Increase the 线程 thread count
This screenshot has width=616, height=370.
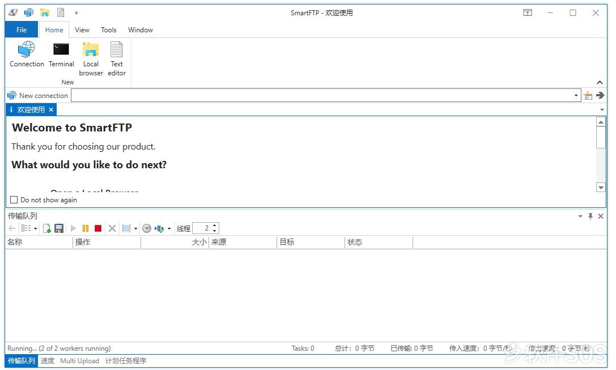(215, 226)
